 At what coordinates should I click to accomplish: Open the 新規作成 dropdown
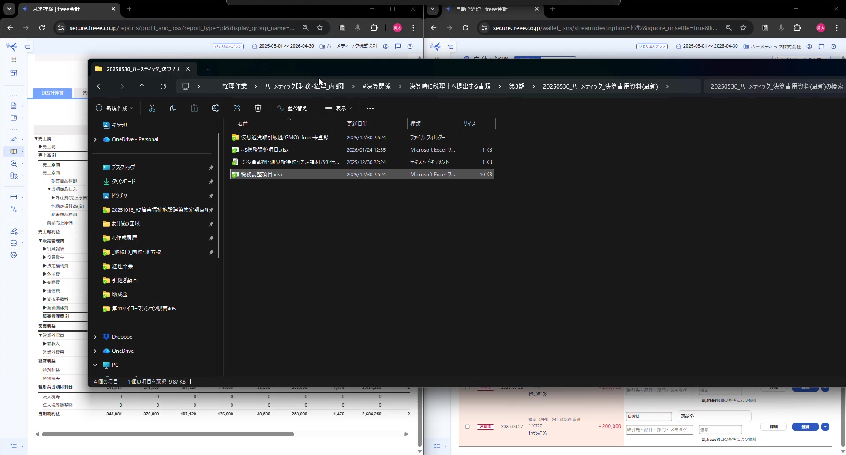tap(114, 108)
